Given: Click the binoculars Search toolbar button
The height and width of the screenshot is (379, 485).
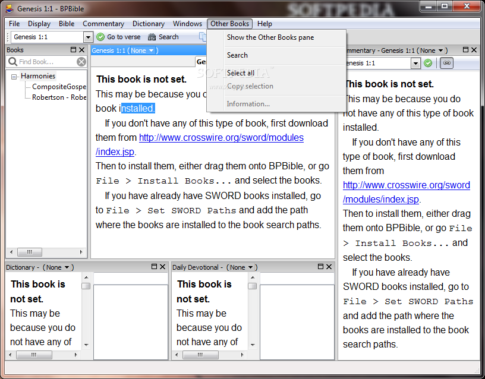Looking at the screenshot, I should [x=163, y=37].
